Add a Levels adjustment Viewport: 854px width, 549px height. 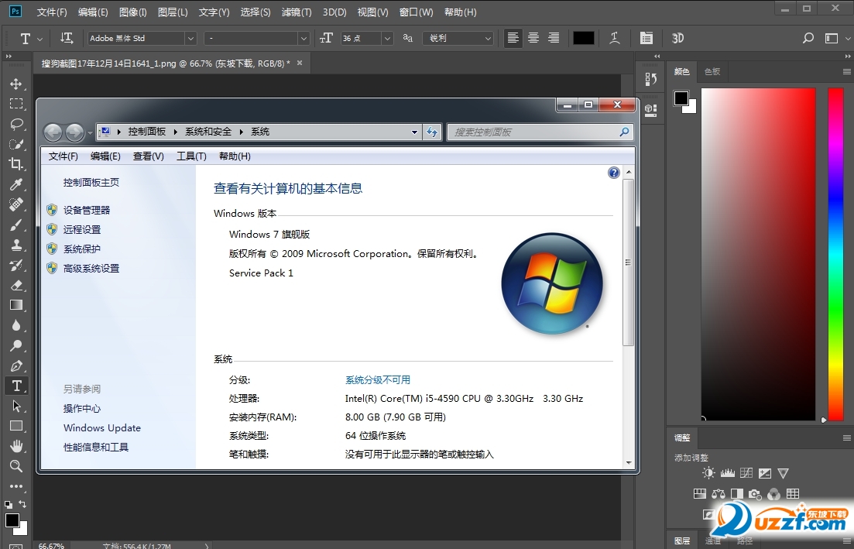point(729,472)
